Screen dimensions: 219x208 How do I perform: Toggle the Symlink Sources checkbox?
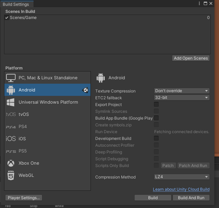(156, 111)
